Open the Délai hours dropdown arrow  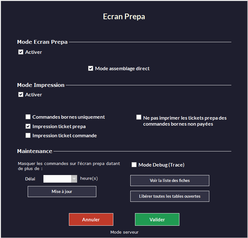(x=74, y=179)
